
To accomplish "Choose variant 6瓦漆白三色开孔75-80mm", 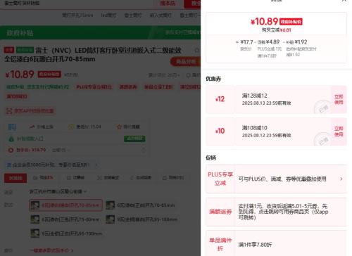I will [x=65, y=219].
